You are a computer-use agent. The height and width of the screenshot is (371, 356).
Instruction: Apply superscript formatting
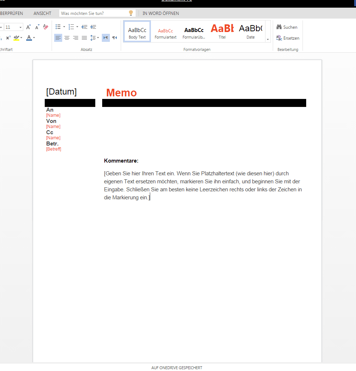tap(8, 38)
